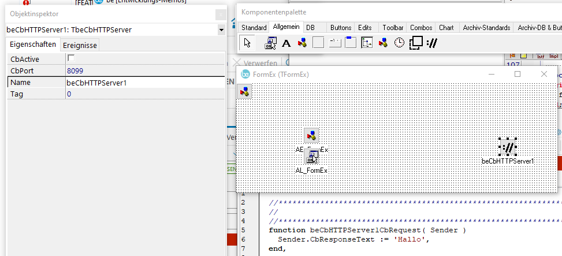Switch palette to the Standard tab
The image size is (562, 256).
254,28
